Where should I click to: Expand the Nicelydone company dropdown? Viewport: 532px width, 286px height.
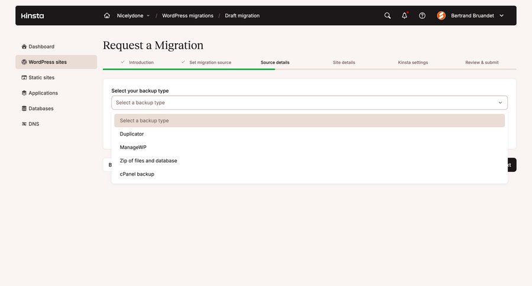coord(134,16)
